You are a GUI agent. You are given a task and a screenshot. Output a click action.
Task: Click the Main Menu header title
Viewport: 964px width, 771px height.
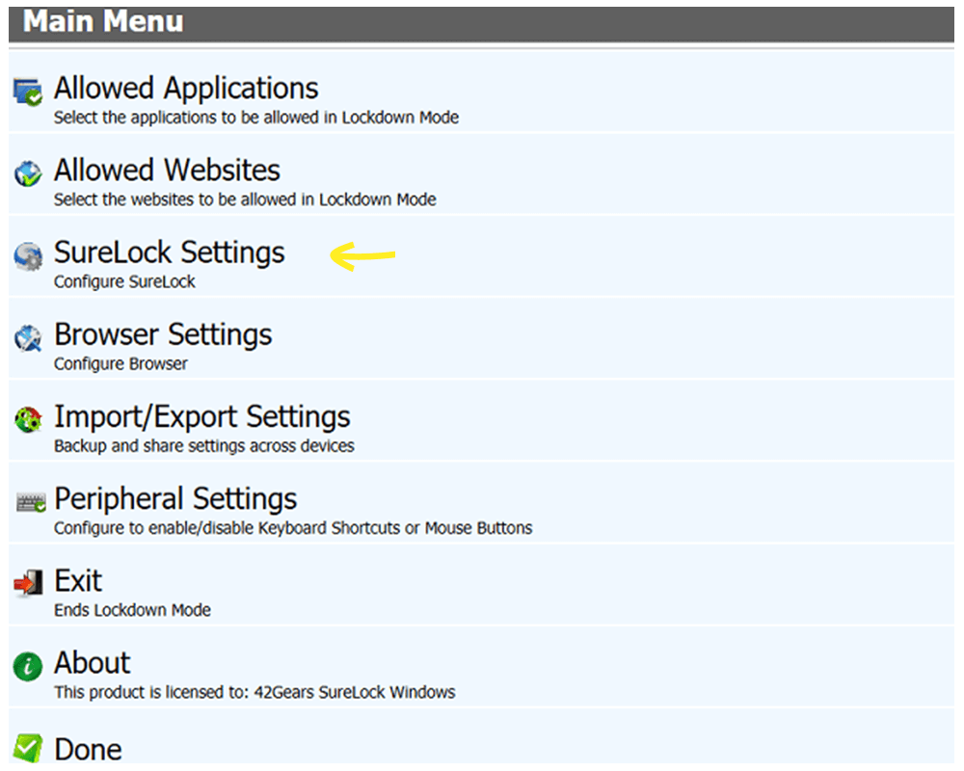[x=103, y=21]
